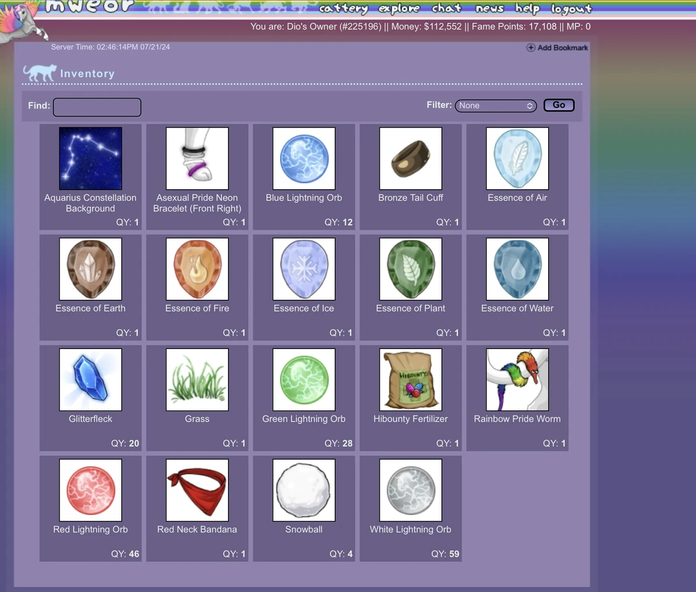The image size is (696, 592).
Task: Click the logout link
Action: [x=571, y=8]
